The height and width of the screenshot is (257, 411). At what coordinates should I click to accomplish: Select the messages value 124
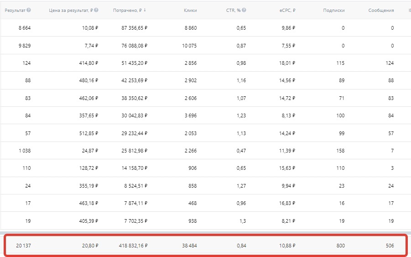(390, 63)
